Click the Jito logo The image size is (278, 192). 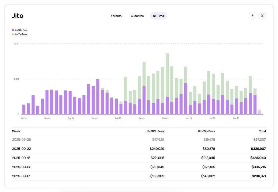[18, 16]
